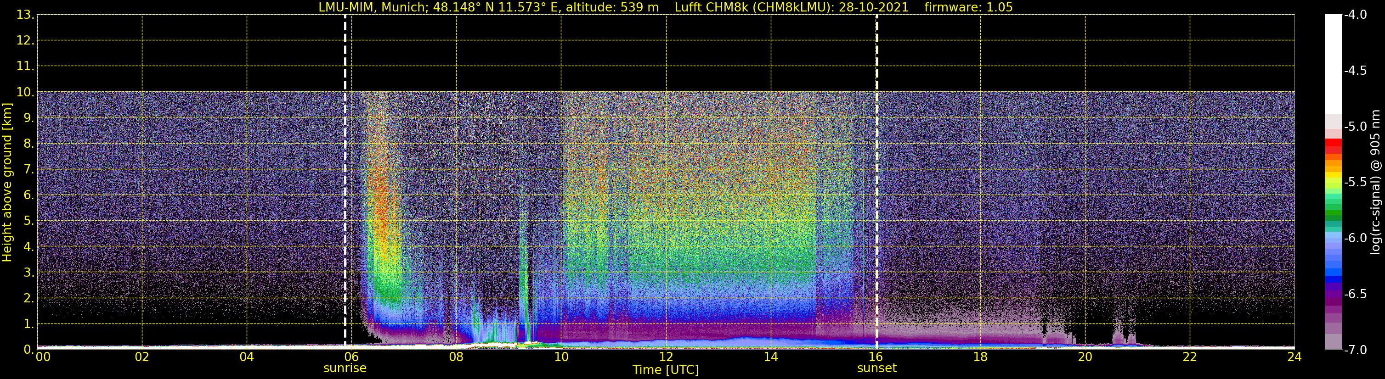Click the colorbar tick label '-4.5'

[1355, 70]
